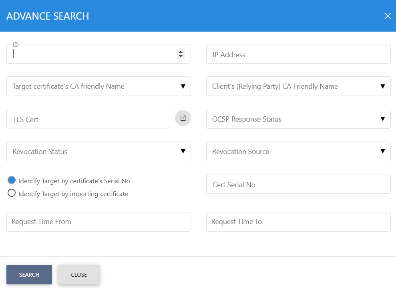Click the Request Time From field
Screen dimensions: 396x288
(x=98, y=222)
